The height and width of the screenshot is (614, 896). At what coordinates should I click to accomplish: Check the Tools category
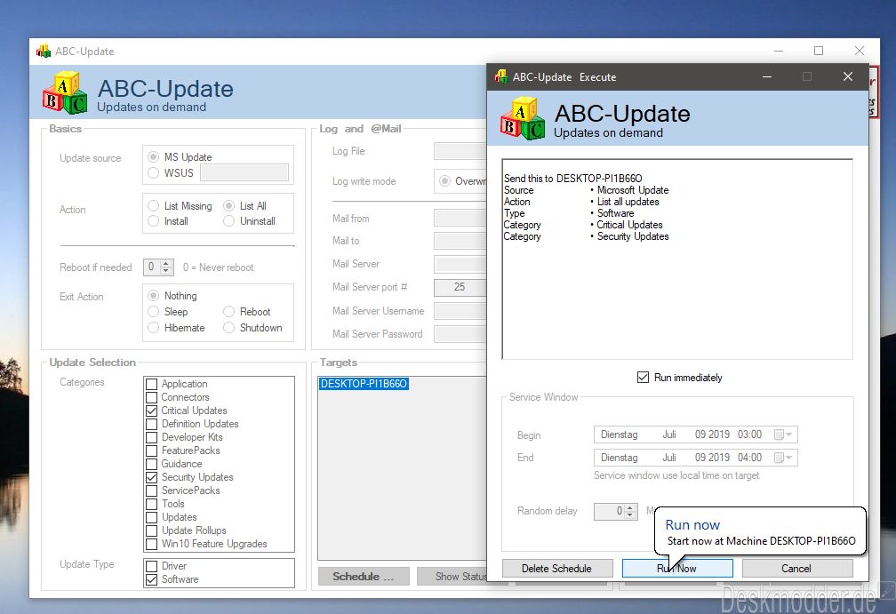pos(151,504)
